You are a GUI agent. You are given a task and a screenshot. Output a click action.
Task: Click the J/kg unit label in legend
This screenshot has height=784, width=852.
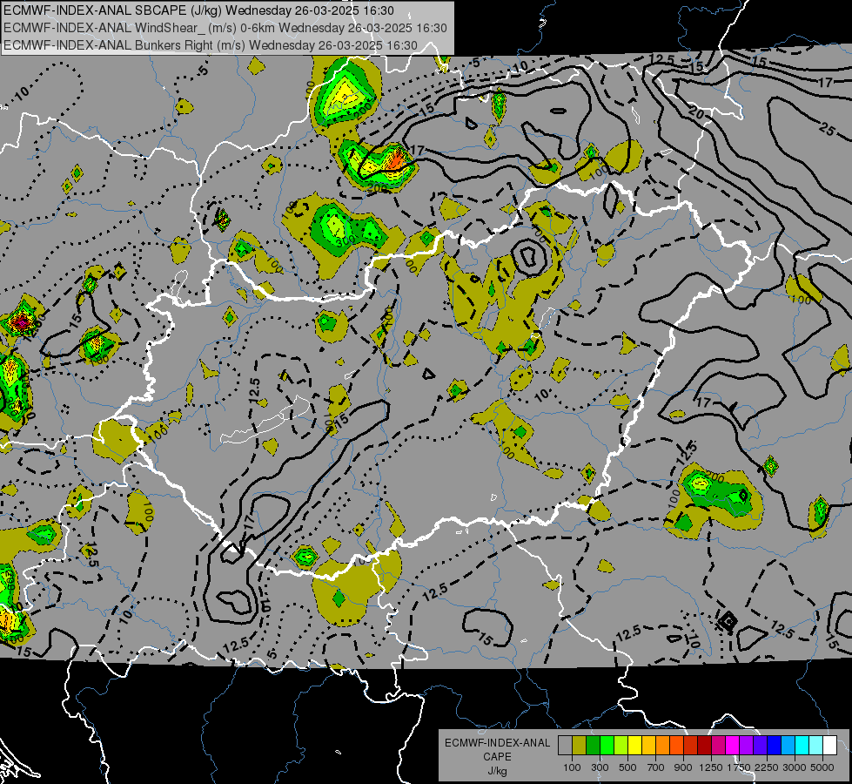497,771
